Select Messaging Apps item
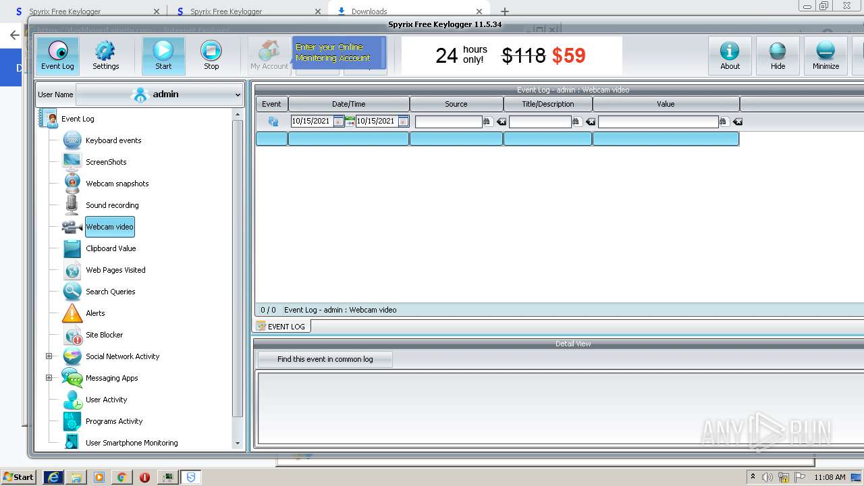 click(x=111, y=378)
